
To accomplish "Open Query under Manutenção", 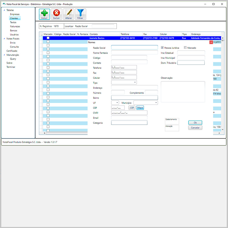I will [x=13, y=59].
